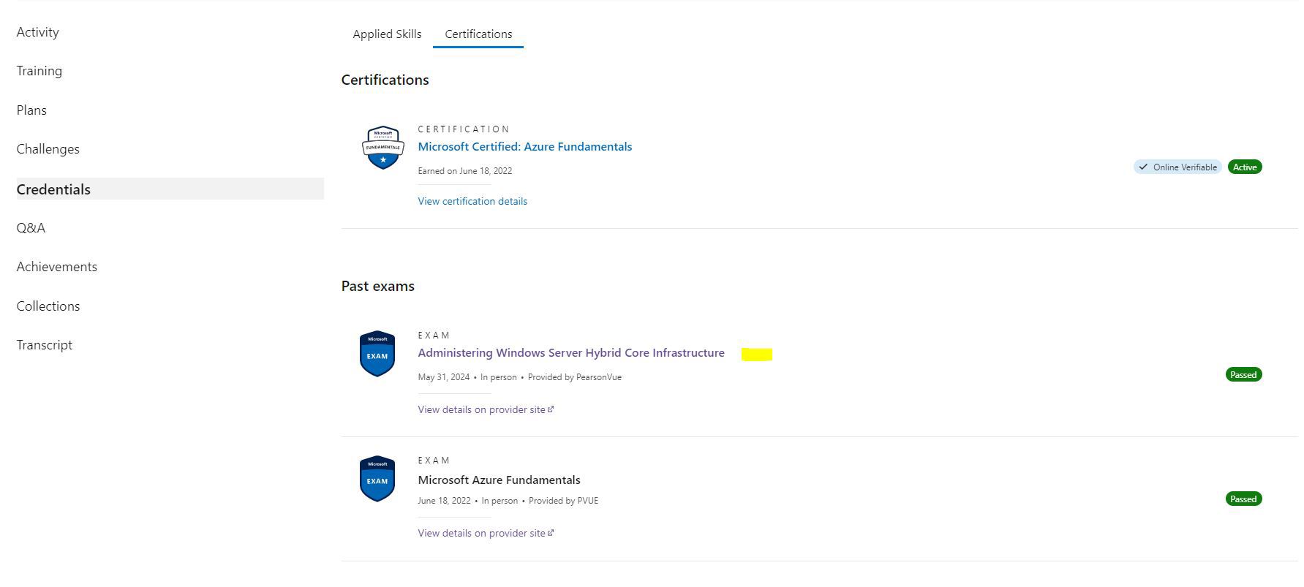The image size is (1304, 587).
Task: Click 'Provided by PearsonVue' text
Action: click(575, 377)
